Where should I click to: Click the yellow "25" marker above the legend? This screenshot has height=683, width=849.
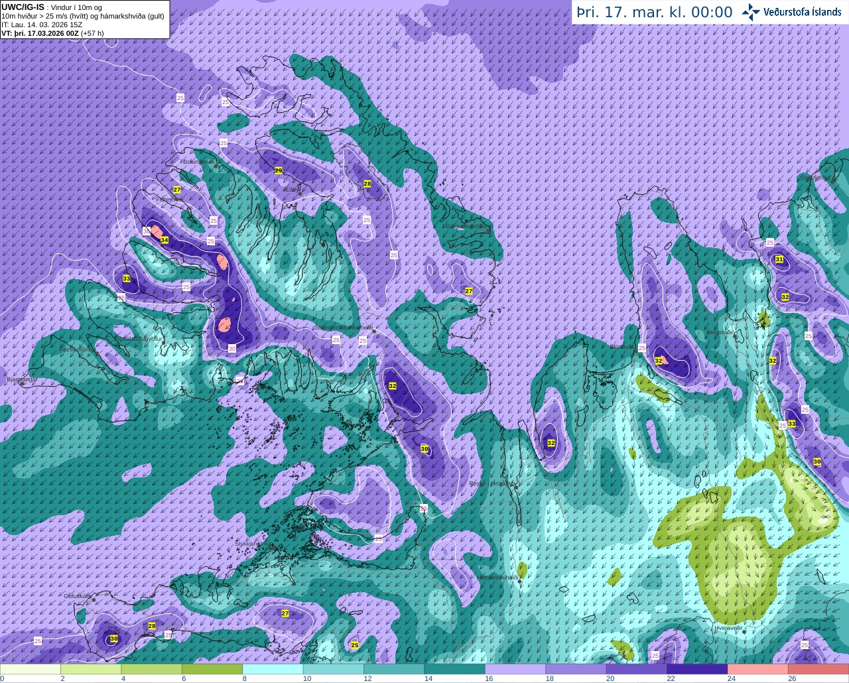(x=355, y=645)
